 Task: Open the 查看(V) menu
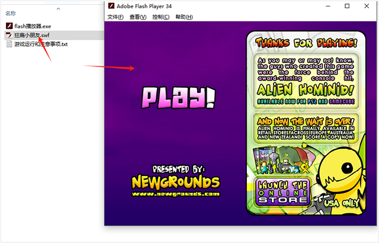(138, 17)
